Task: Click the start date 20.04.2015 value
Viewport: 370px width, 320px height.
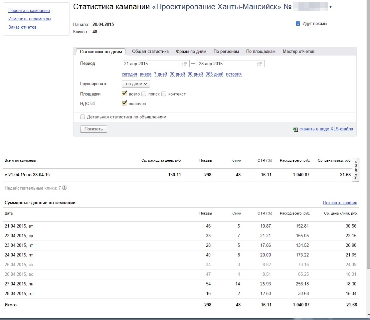Action: point(103,24)
